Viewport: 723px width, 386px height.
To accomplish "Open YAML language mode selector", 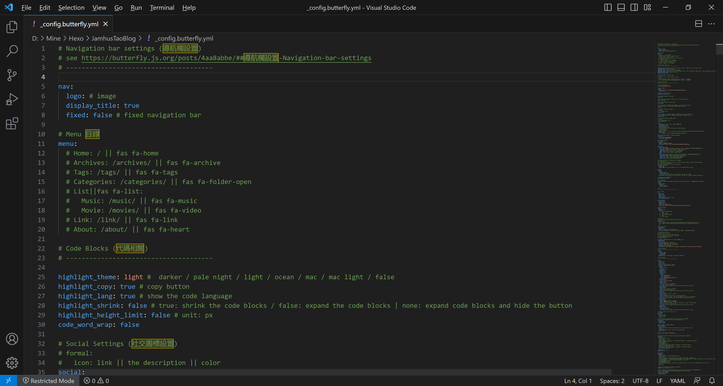I will (x=678, y=381).
